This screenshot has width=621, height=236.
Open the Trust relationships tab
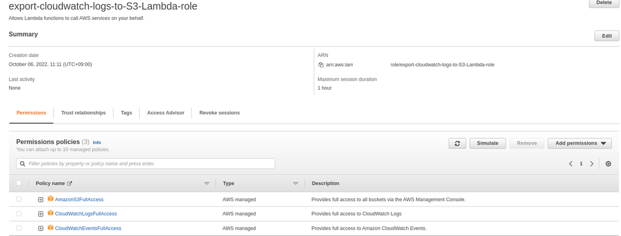84,113
